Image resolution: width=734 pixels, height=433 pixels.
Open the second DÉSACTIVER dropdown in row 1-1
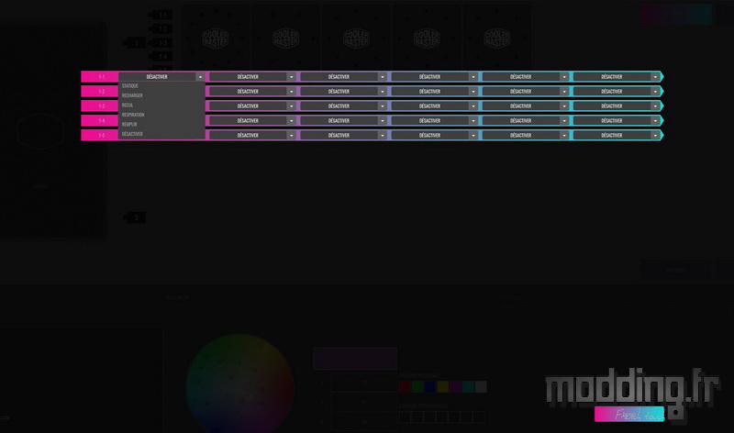click(x=253, y=77)
